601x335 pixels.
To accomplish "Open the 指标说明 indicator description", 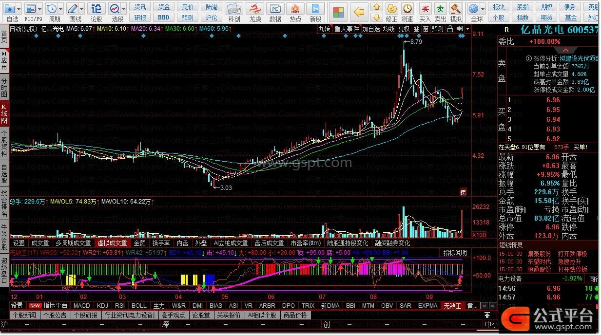I will pyautogui.click(x=455, y=253).
